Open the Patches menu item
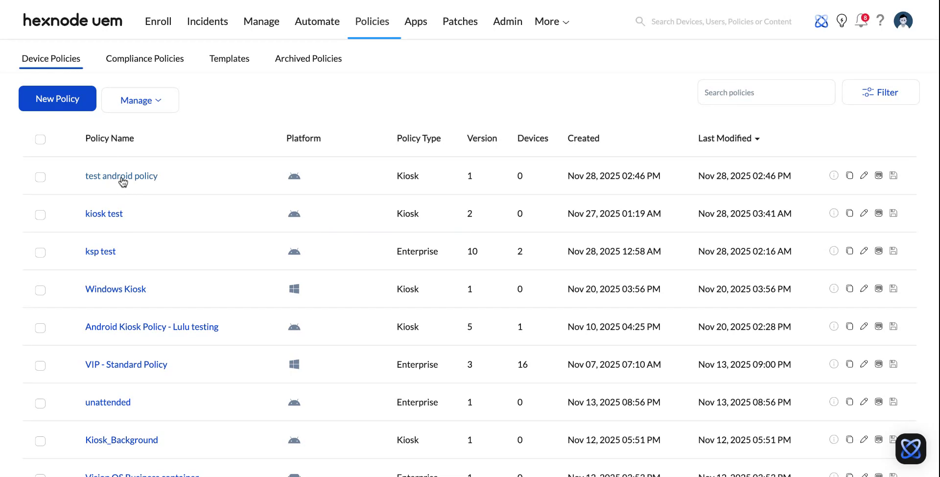The image size is (940, 477). (460, 21)
